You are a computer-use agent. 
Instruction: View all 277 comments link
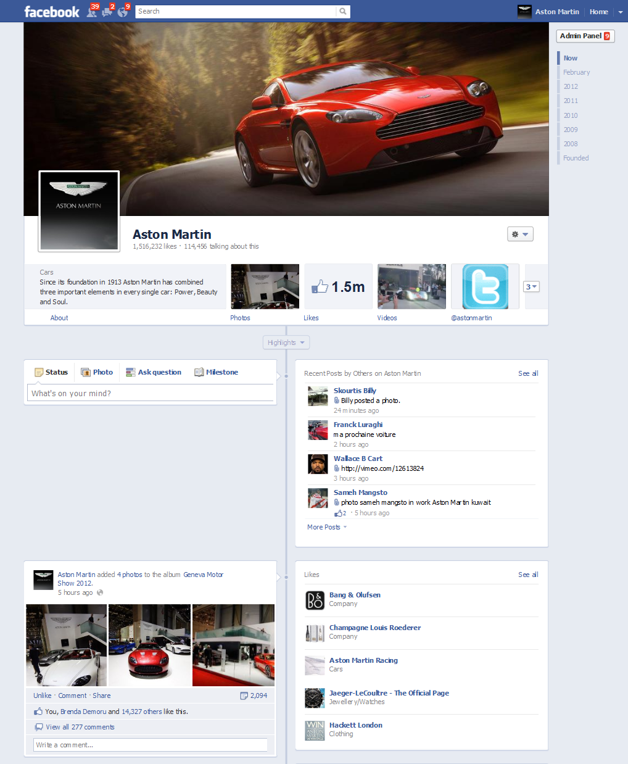click(x=80, y=727)
